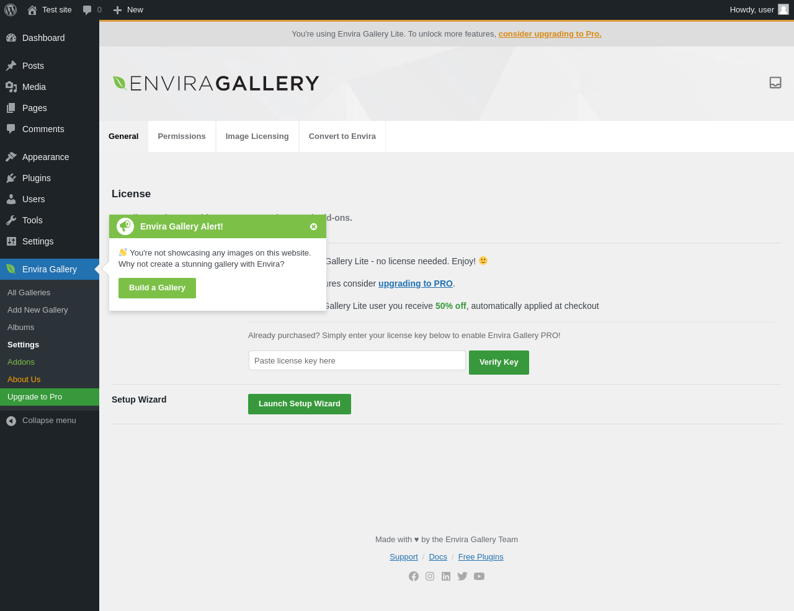Click the Media icon in sidebar
This screenshot has width=794, height=611.
coord(11,87)
